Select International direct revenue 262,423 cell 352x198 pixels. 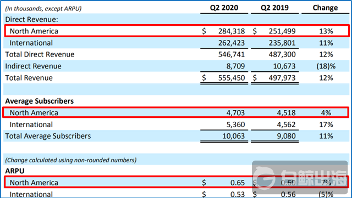pos(232,43)
